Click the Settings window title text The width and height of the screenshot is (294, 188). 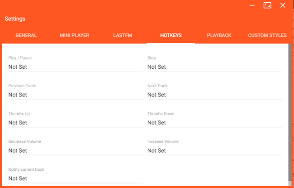[15, 19]
